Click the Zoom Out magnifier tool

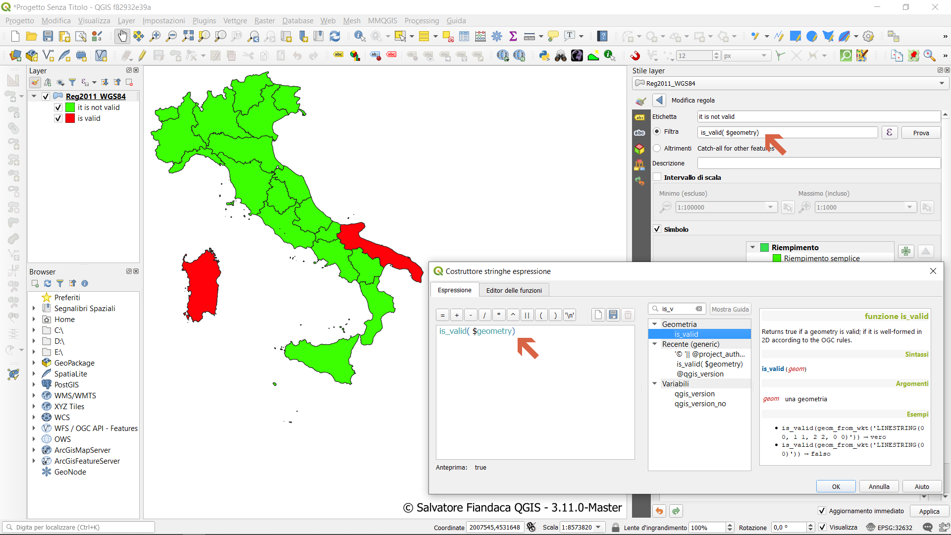(x=171, y=36)
